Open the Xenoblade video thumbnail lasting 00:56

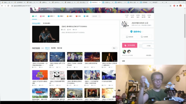tap(40, 93)
